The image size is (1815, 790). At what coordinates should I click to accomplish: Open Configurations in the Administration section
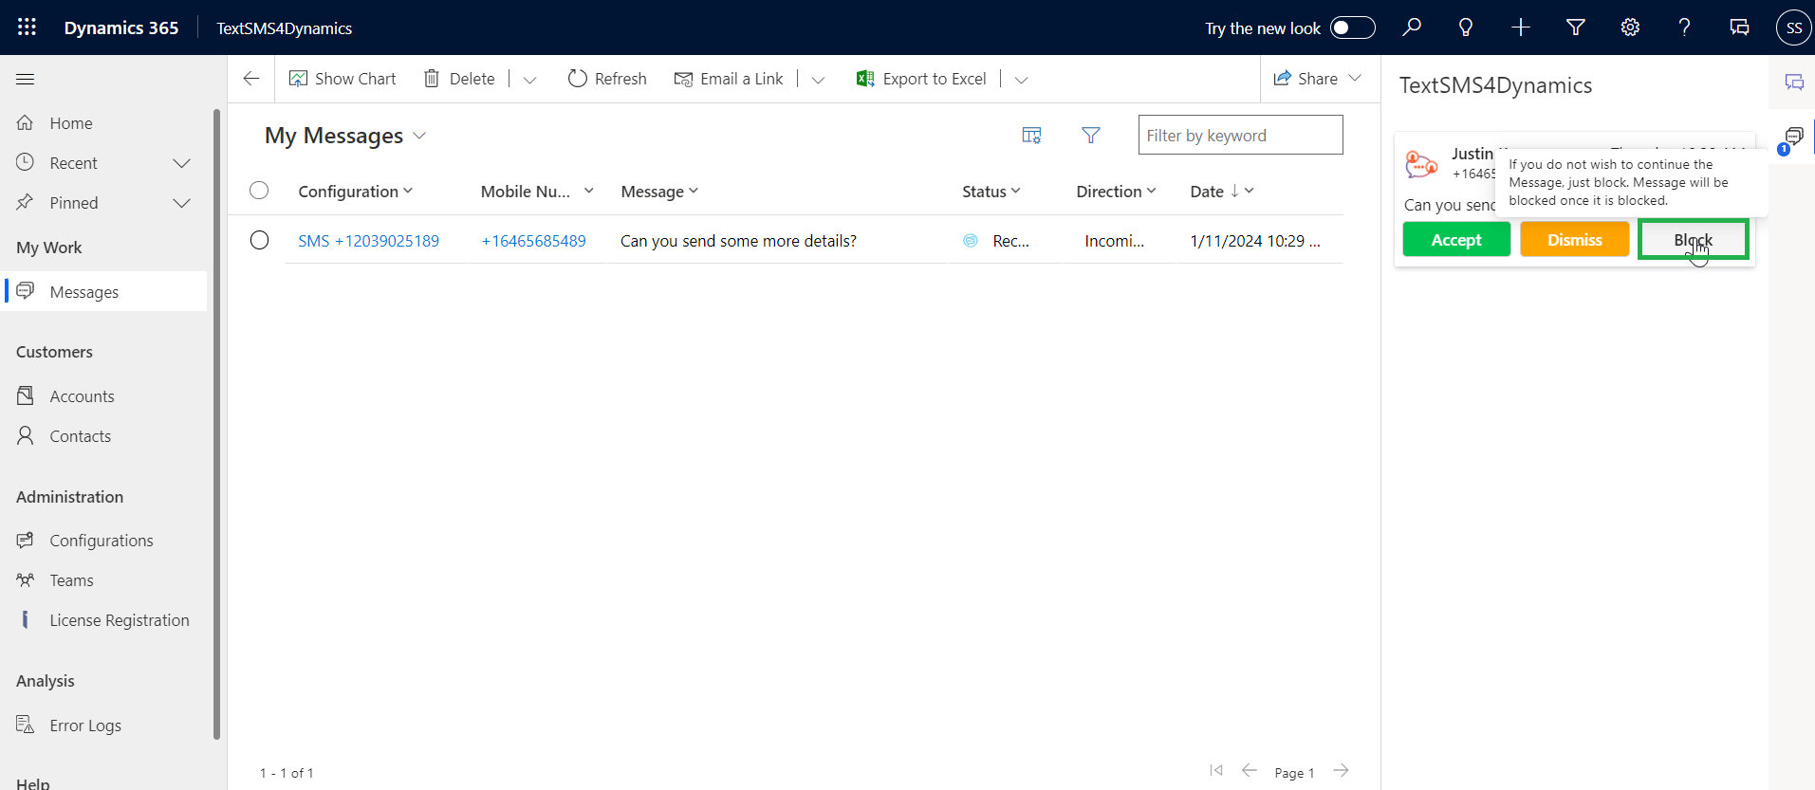click(101, 541)
